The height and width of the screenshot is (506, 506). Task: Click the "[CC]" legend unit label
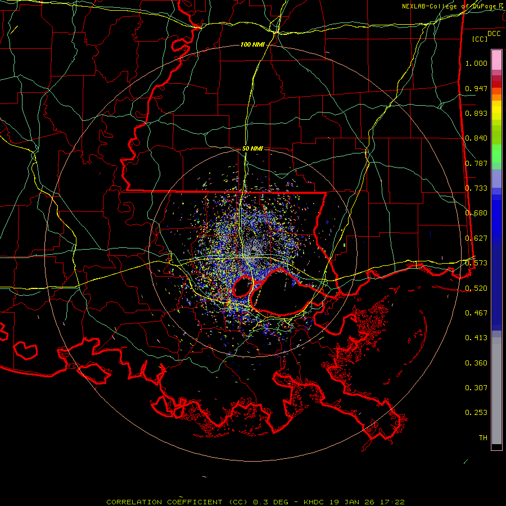tap(480, 39)
